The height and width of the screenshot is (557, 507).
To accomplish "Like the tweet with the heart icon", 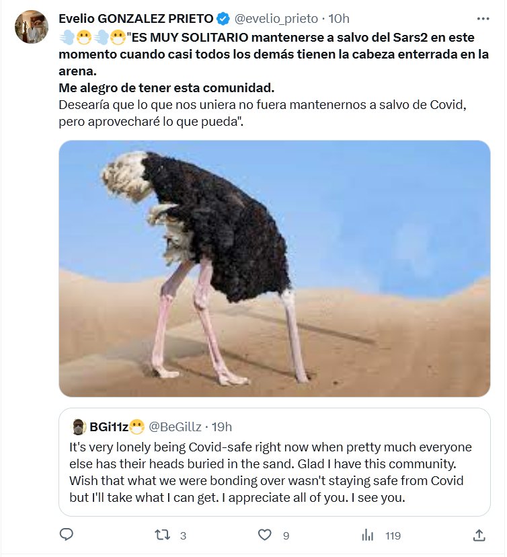I will (x=266, y=535).
